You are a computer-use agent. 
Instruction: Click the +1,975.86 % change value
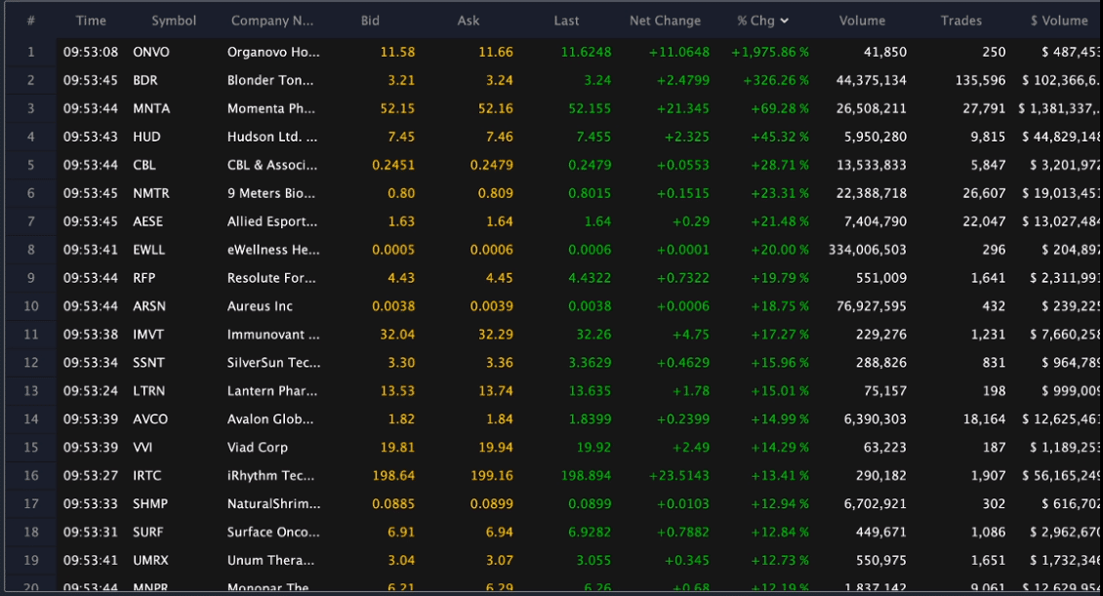(769, 52)
